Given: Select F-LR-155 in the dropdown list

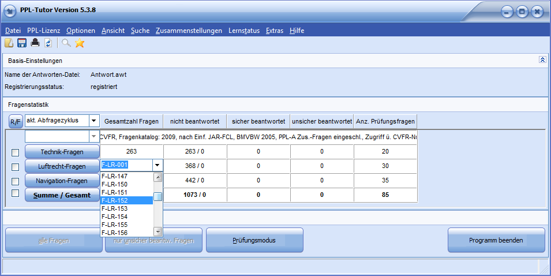Looking at the screenshot, I should pos(126,225).
